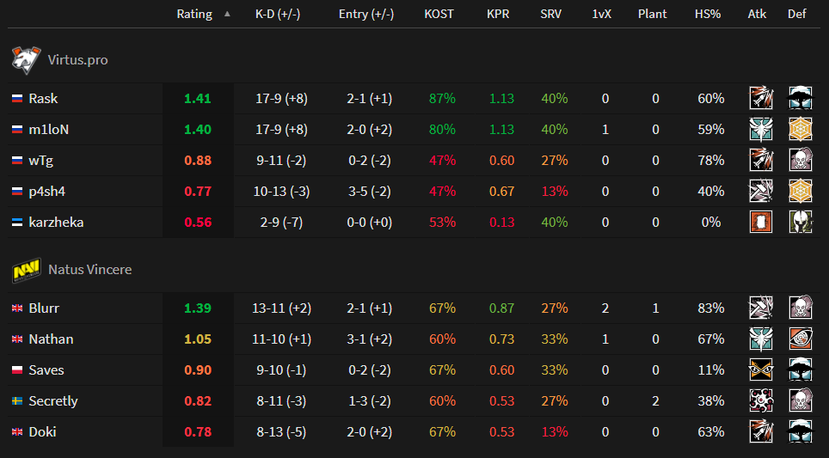Sort players by the HS% column
Screen dimensions: 829x458
[709, 15]
